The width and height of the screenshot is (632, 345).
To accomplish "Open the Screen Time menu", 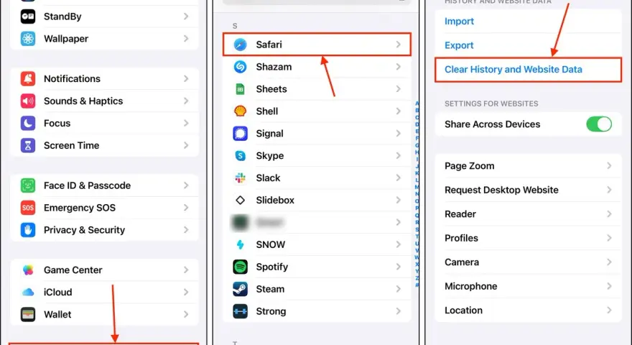I will (x=104, y=145).
